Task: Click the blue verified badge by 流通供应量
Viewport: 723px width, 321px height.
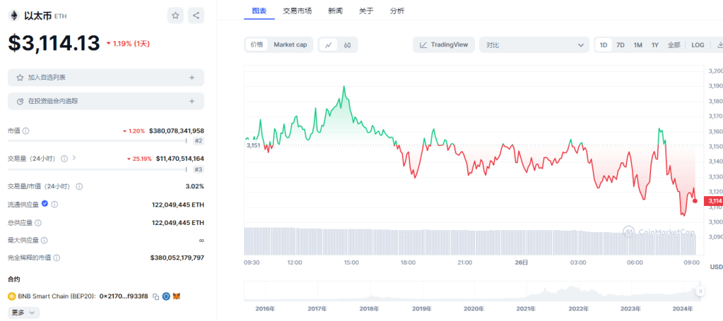Action: 45,204
